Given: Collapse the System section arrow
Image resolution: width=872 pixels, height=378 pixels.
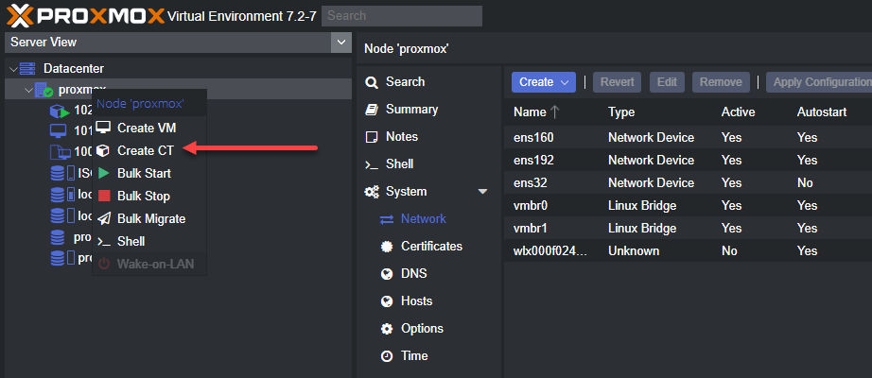Looking at the screenshot, I should (482, 192).
